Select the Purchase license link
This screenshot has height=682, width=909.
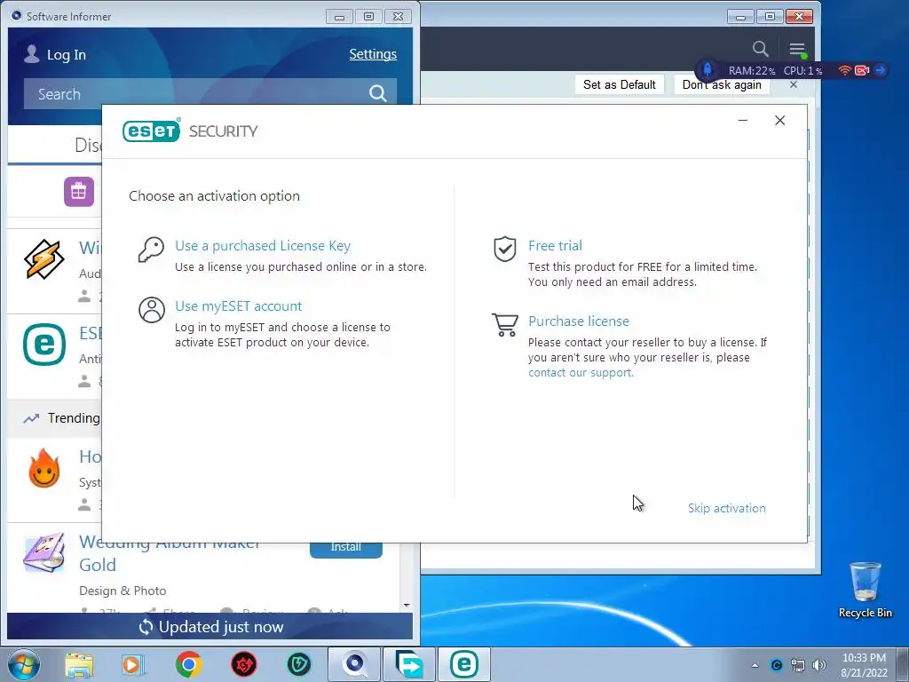tap(579, 321)
